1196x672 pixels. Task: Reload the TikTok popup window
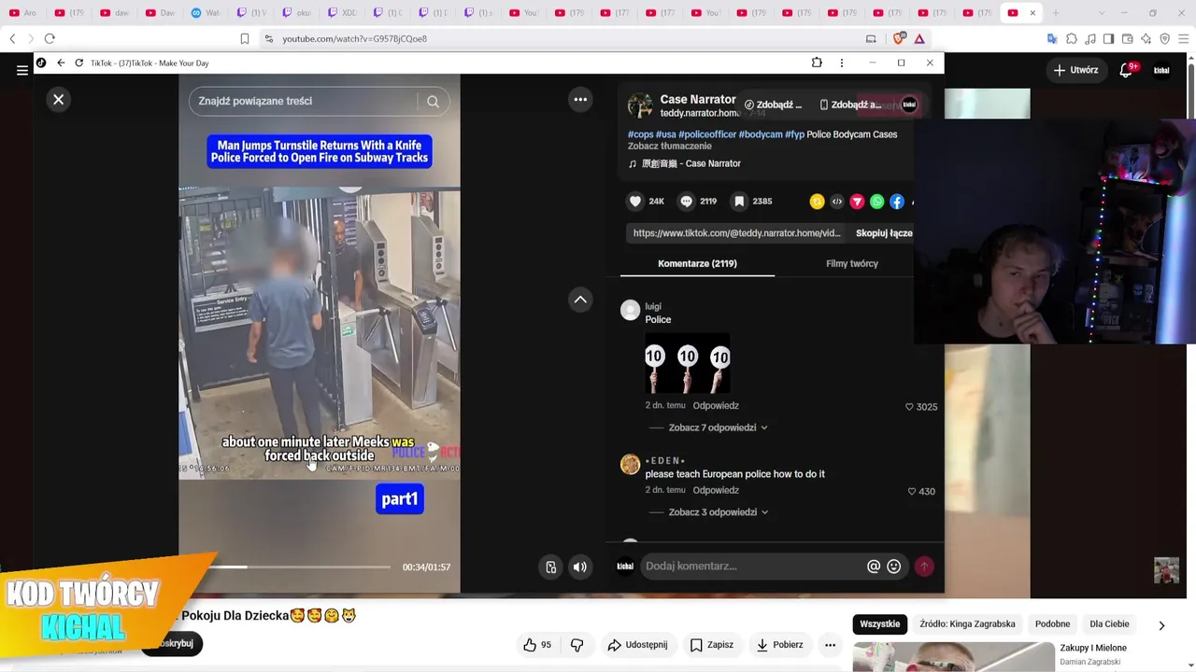pyautogui.click(x=79, y=63)
